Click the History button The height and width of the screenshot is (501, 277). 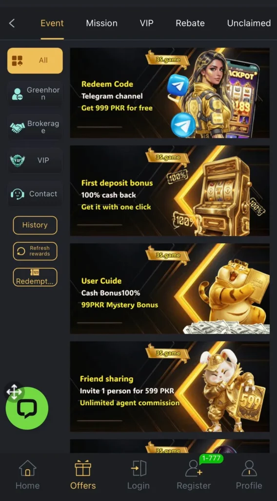pos(35,225)
